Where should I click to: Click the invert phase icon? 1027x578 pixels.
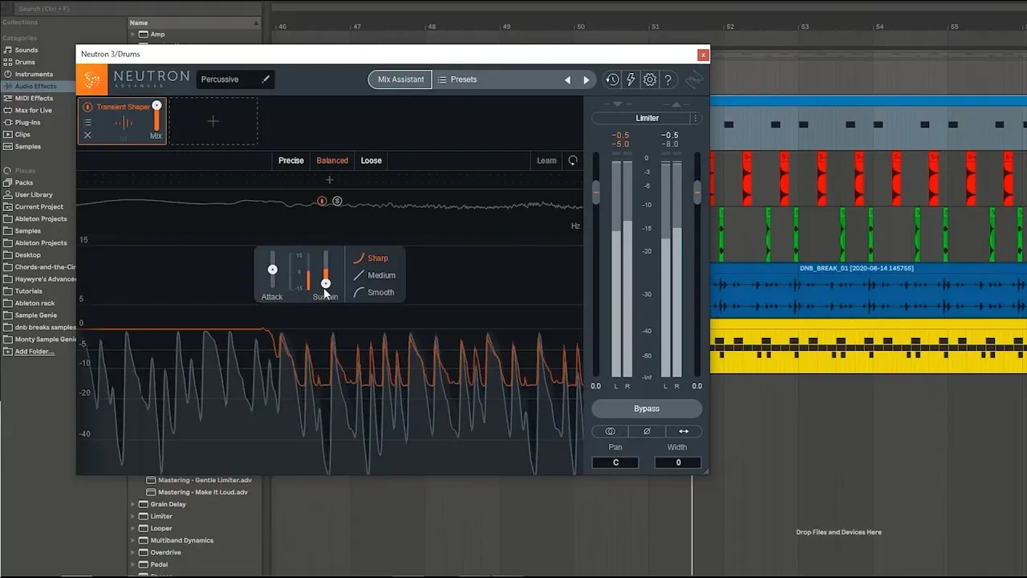tap(647, 431)
